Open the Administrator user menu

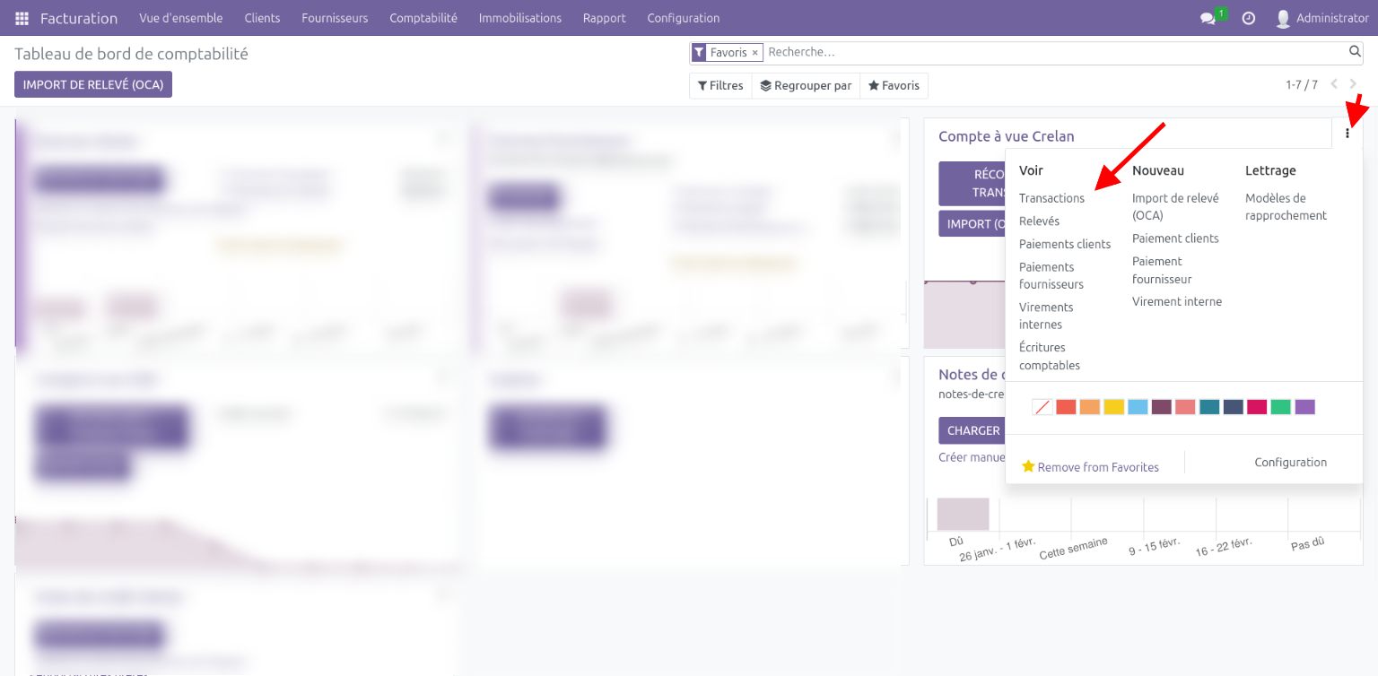(x=1321, y=18)
